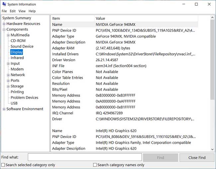Select System Summary in the tree

pos(17,18)
